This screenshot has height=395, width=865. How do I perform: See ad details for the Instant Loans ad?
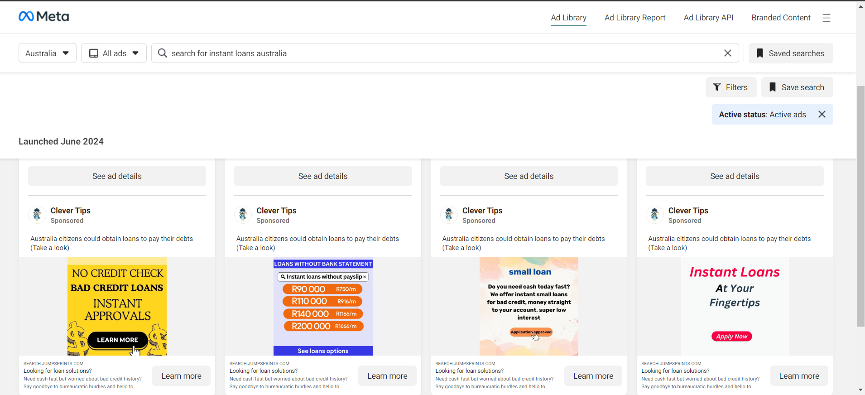(735, 176)
